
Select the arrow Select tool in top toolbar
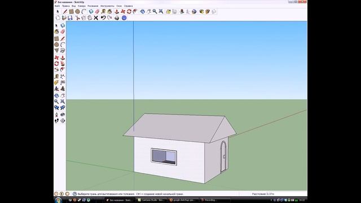coord(58,11)
